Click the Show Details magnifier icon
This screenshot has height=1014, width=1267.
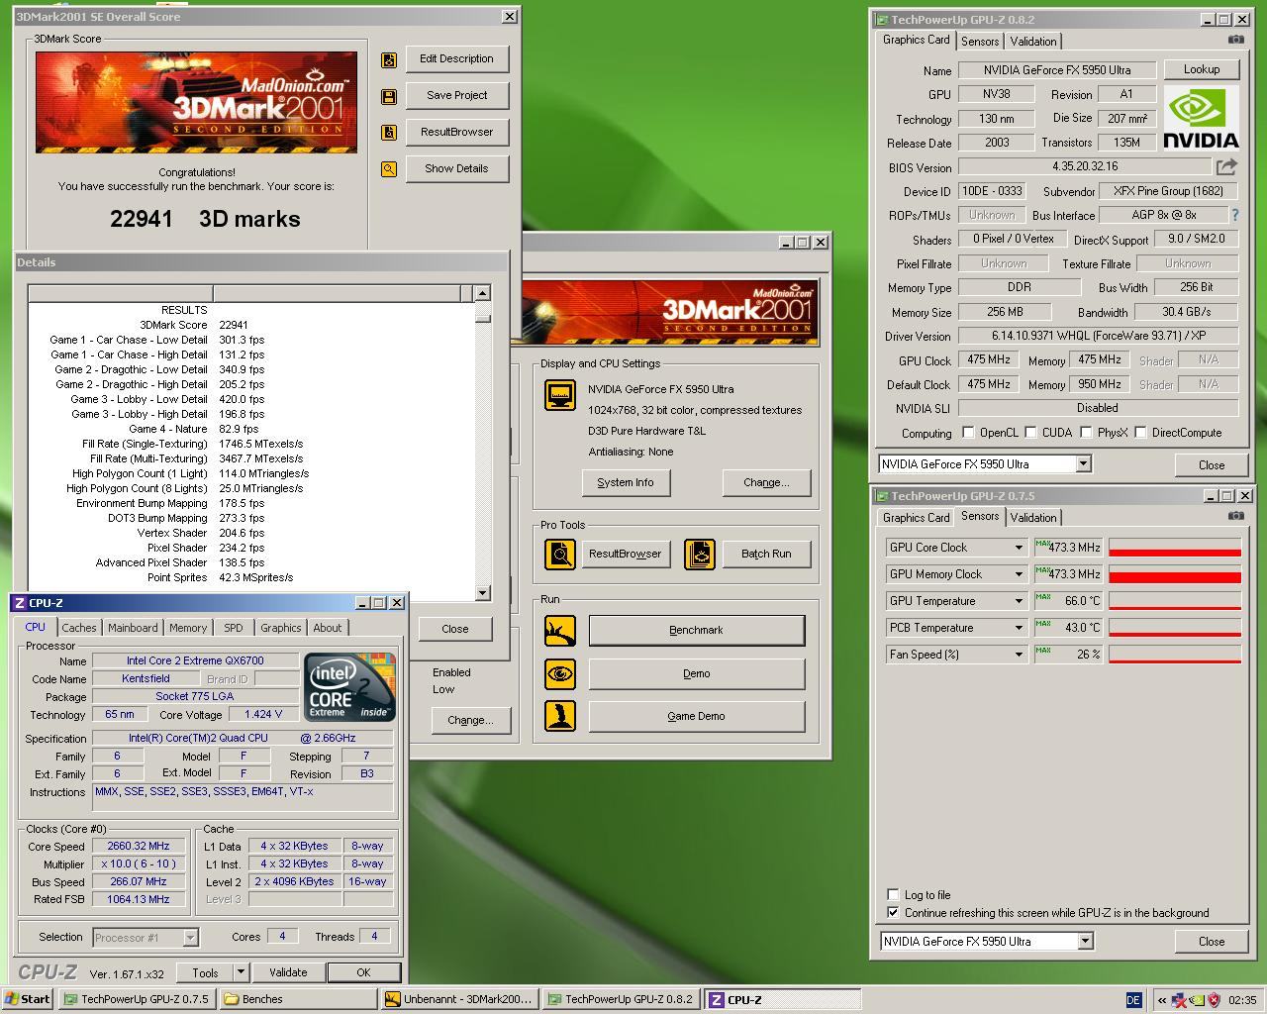point(389,169)
